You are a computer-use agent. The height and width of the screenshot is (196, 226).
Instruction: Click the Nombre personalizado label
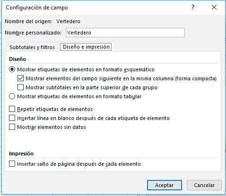33,33
